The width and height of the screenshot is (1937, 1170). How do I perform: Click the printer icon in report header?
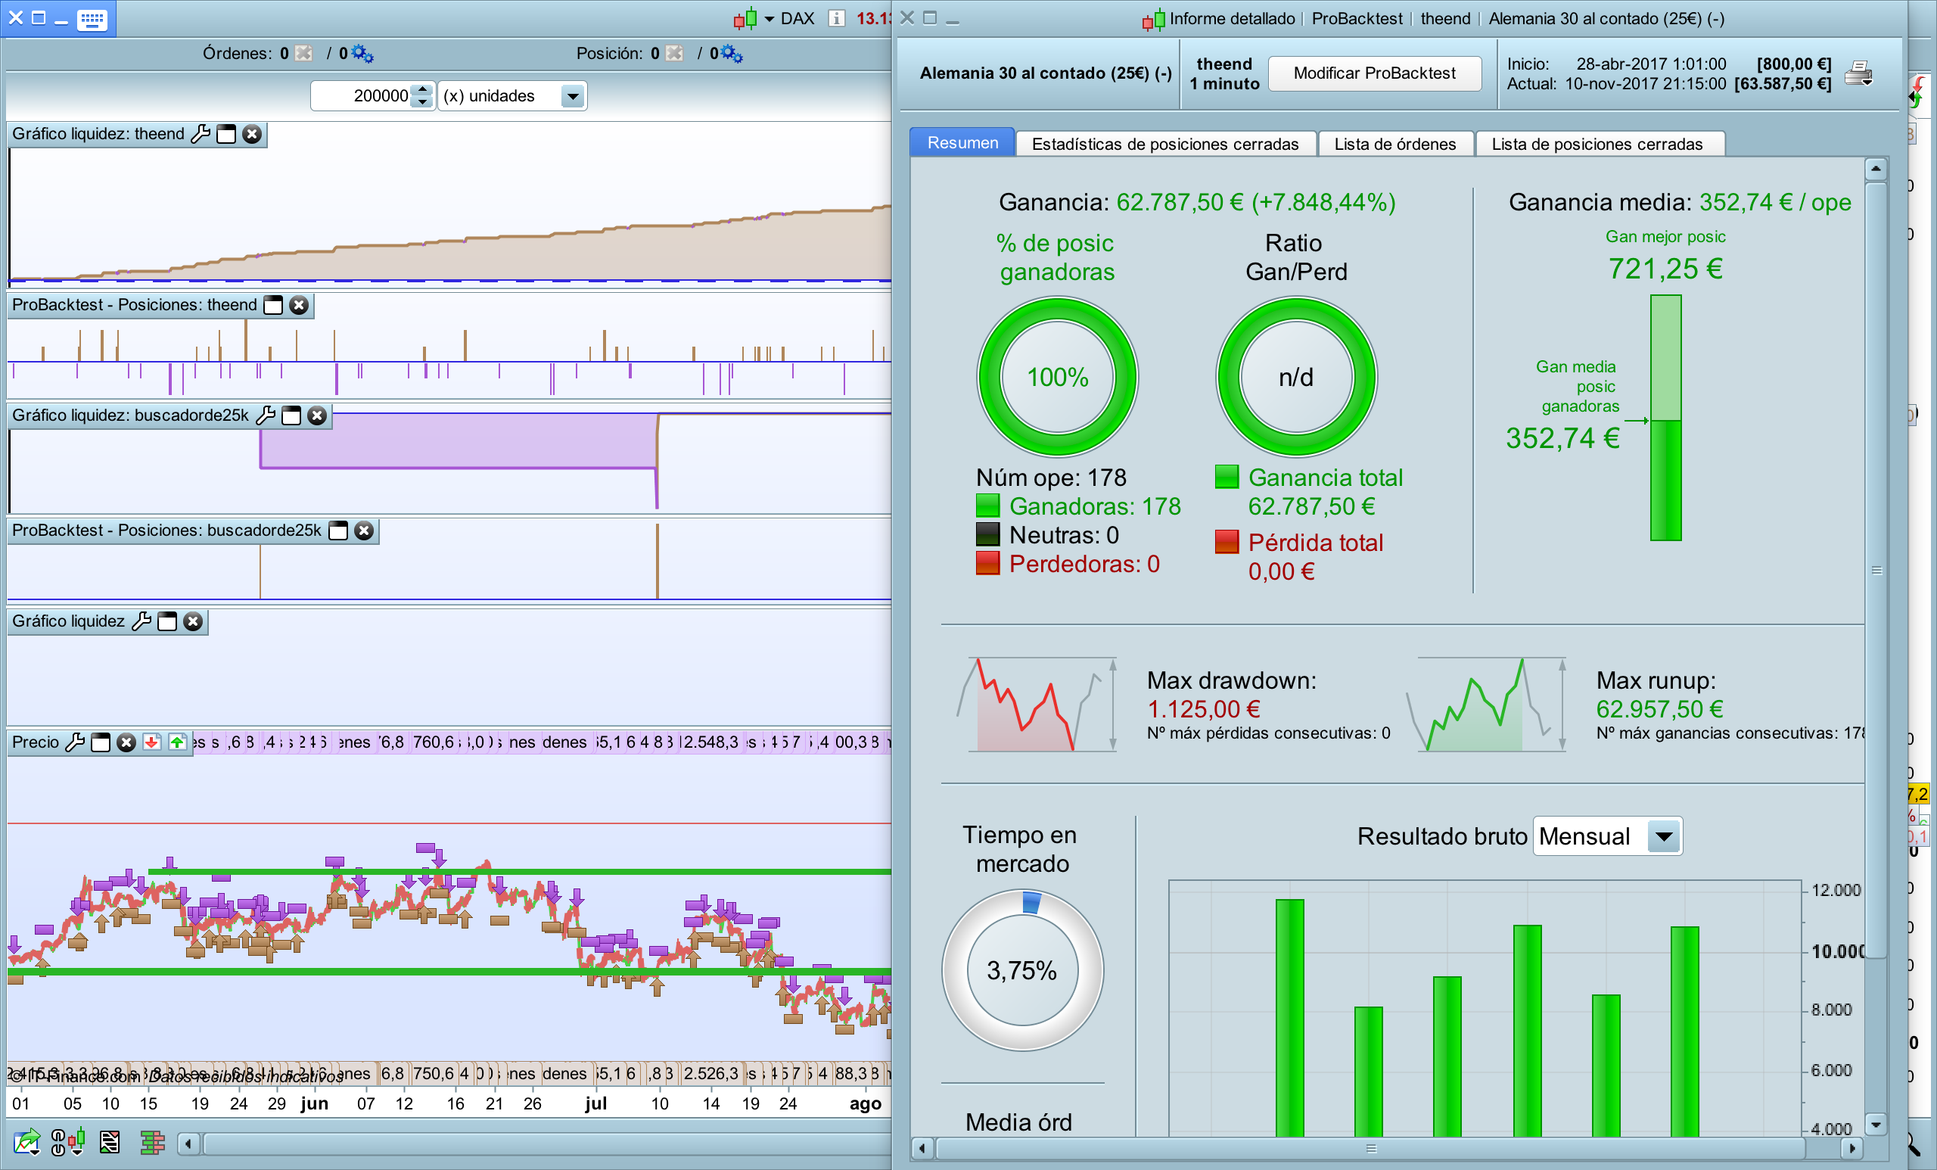[x=1858, y=74]
